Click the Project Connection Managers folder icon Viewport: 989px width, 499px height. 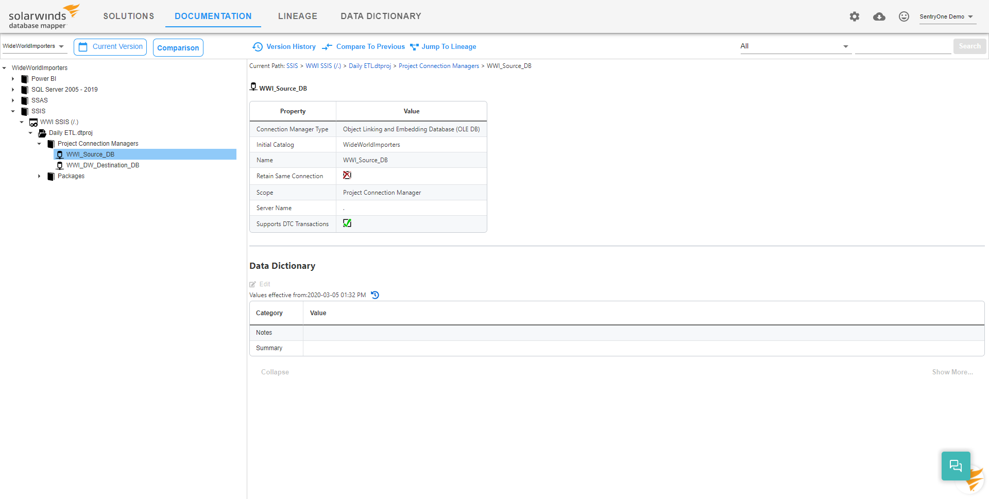[51, 144]
